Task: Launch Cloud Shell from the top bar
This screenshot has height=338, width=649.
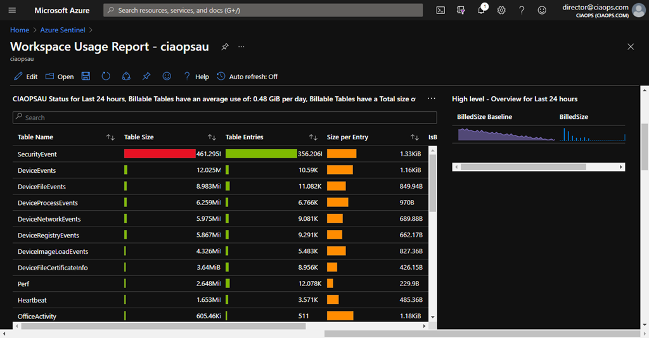Action: (x=440, y=10)
